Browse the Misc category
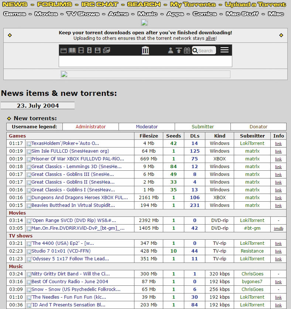Viewport: 291px width, 309px height. [x=276, y=14]
